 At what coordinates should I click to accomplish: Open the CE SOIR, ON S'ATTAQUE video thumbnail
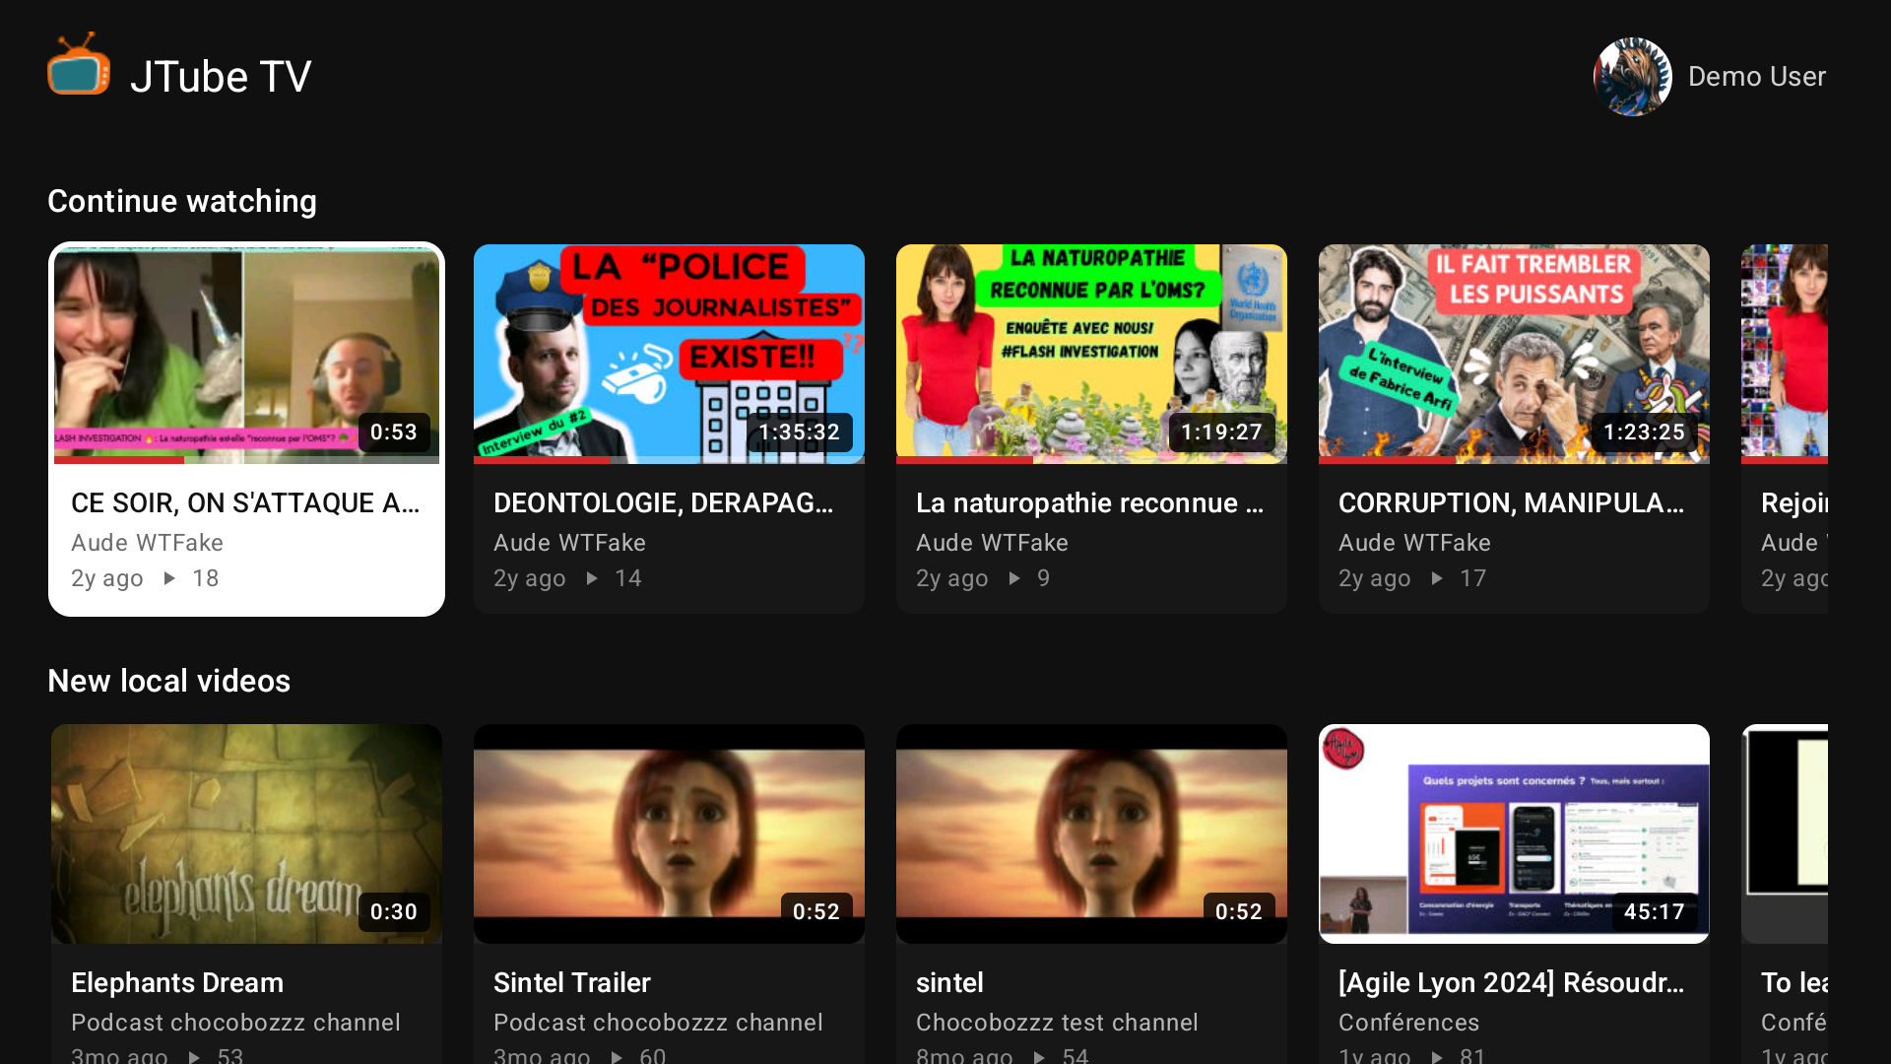246,354
